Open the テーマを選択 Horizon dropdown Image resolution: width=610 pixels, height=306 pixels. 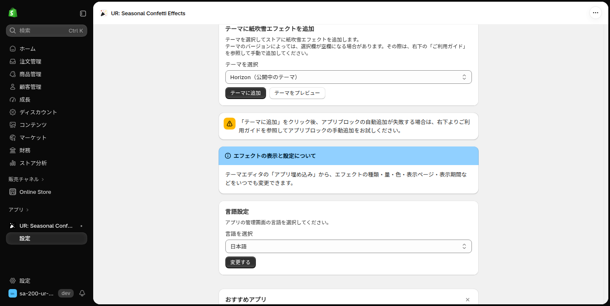[348, 77]
